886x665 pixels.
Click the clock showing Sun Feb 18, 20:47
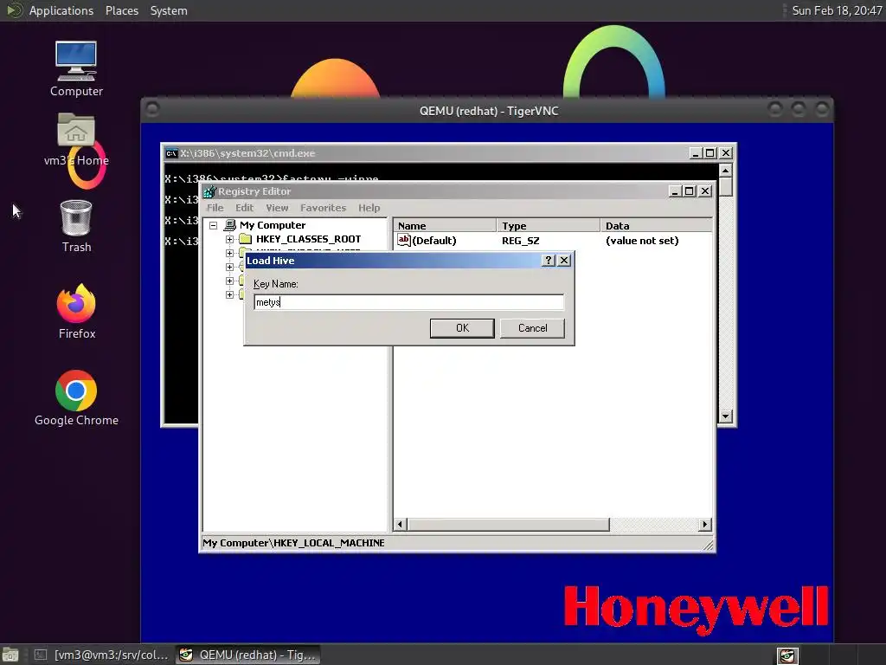(837, 10)
